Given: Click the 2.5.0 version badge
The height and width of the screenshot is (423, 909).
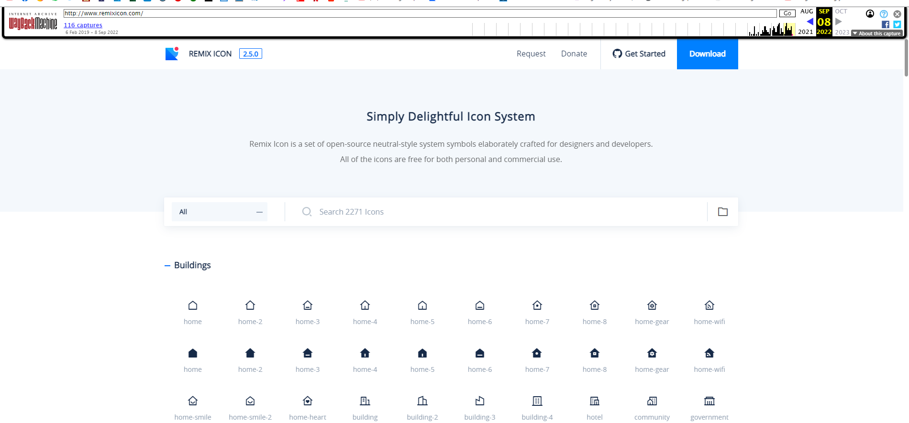Looking at the screenshot, I should pyautogui.click(x=251, y=54).
